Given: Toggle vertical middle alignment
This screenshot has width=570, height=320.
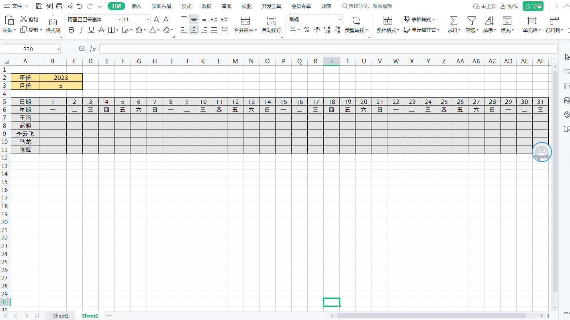Looking at the screenshot, I should coord(194,19).
